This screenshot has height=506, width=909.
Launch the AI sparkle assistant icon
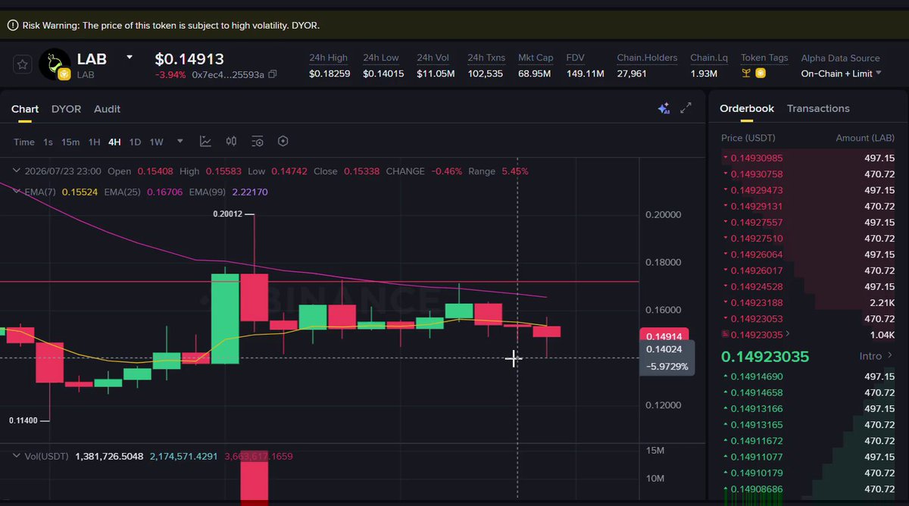point(664,108)
